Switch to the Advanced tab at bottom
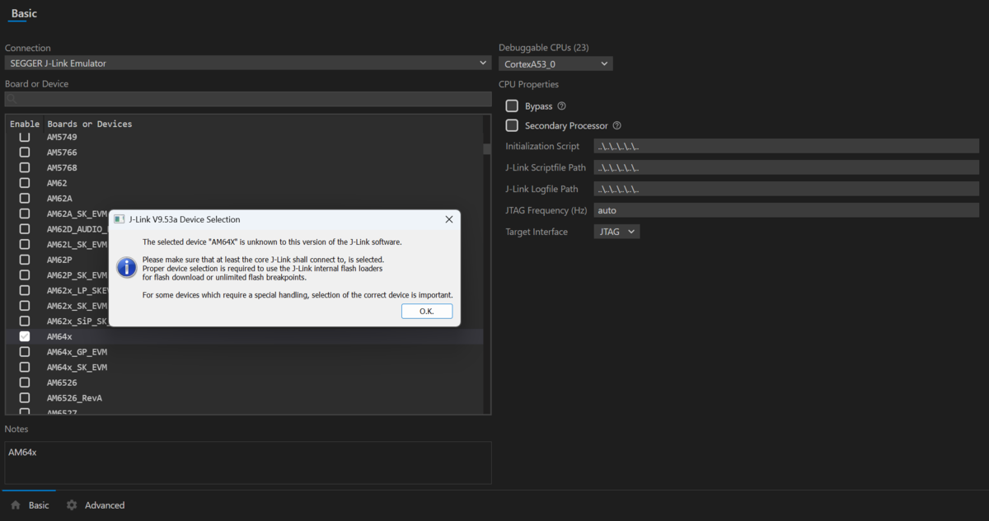This screenshot has width=989, height=521. click(x=95, y=505)
